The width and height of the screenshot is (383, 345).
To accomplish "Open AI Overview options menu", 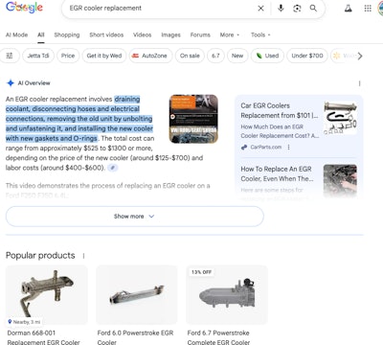I will pyautogui.click(x=359, y=83).
